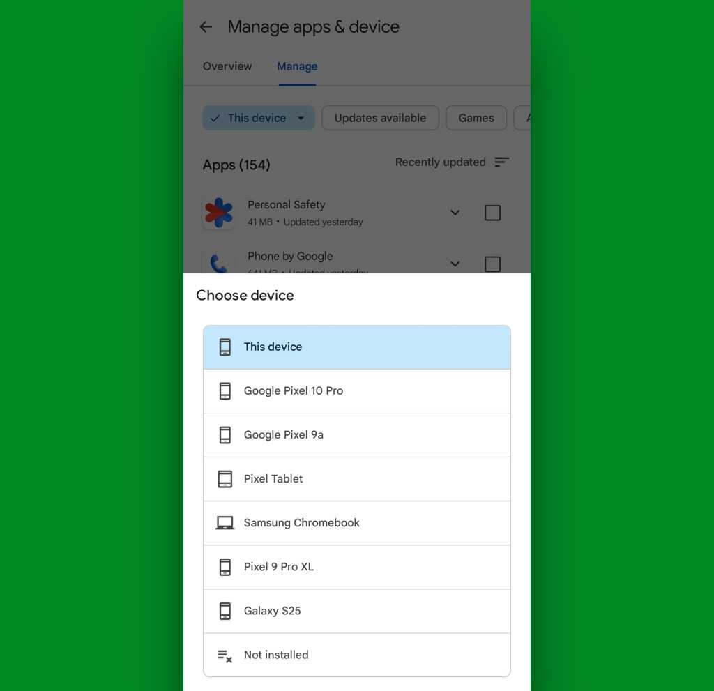Screen dimensions: 714x691
Task: Click the tablet icon for Pixel Tablet
Action: click(225, 479)
